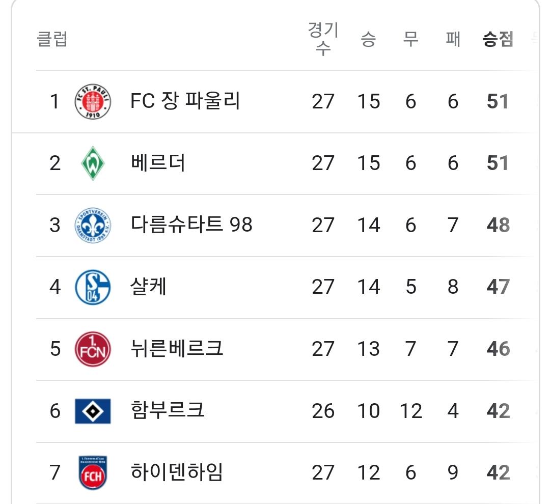Open the FC 장 파울리 team name
Screen dimensions: 550x504
pyautogui.click(x=185, y=101)
